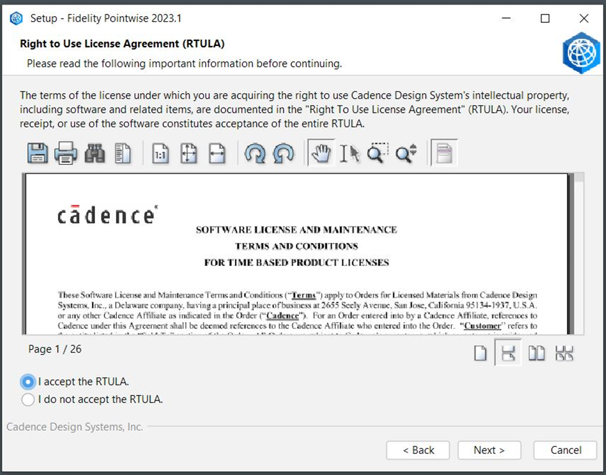Set actual size with the 1:1 icon
Screen dimensions: 606x475
click(x=160, y=153)
